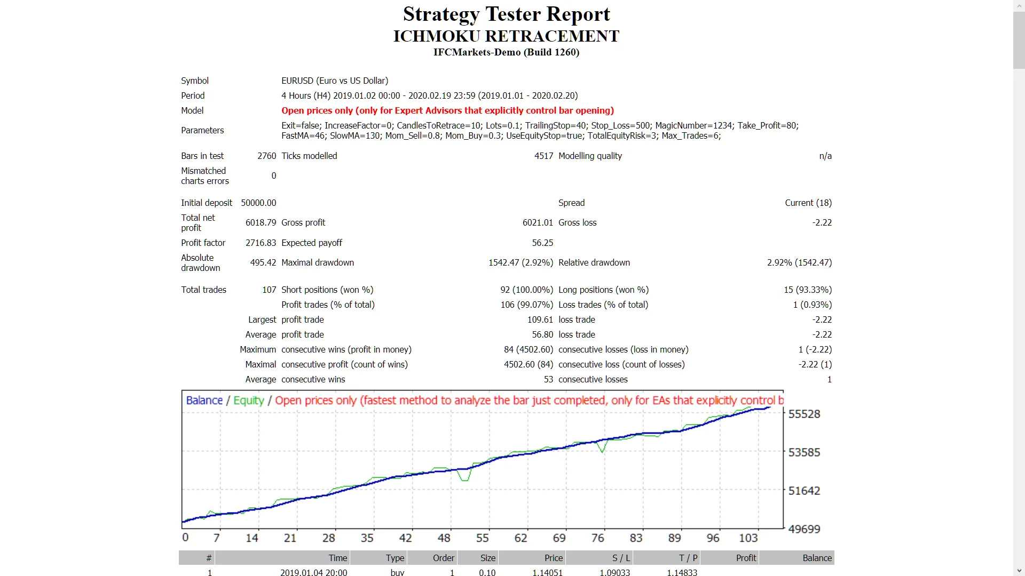Click the ICHMOKU RETRACEMENT subtitle
The height and width of the screenshot is (576, 1025).
pos(506,36)
